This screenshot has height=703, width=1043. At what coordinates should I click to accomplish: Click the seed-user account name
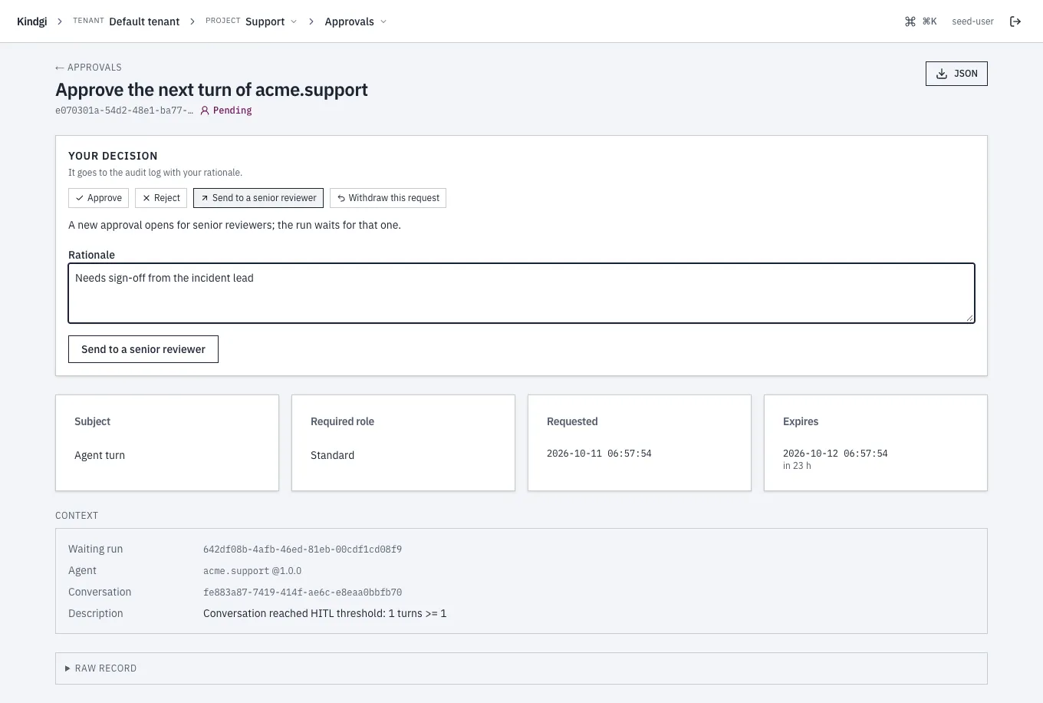[972, 21]
